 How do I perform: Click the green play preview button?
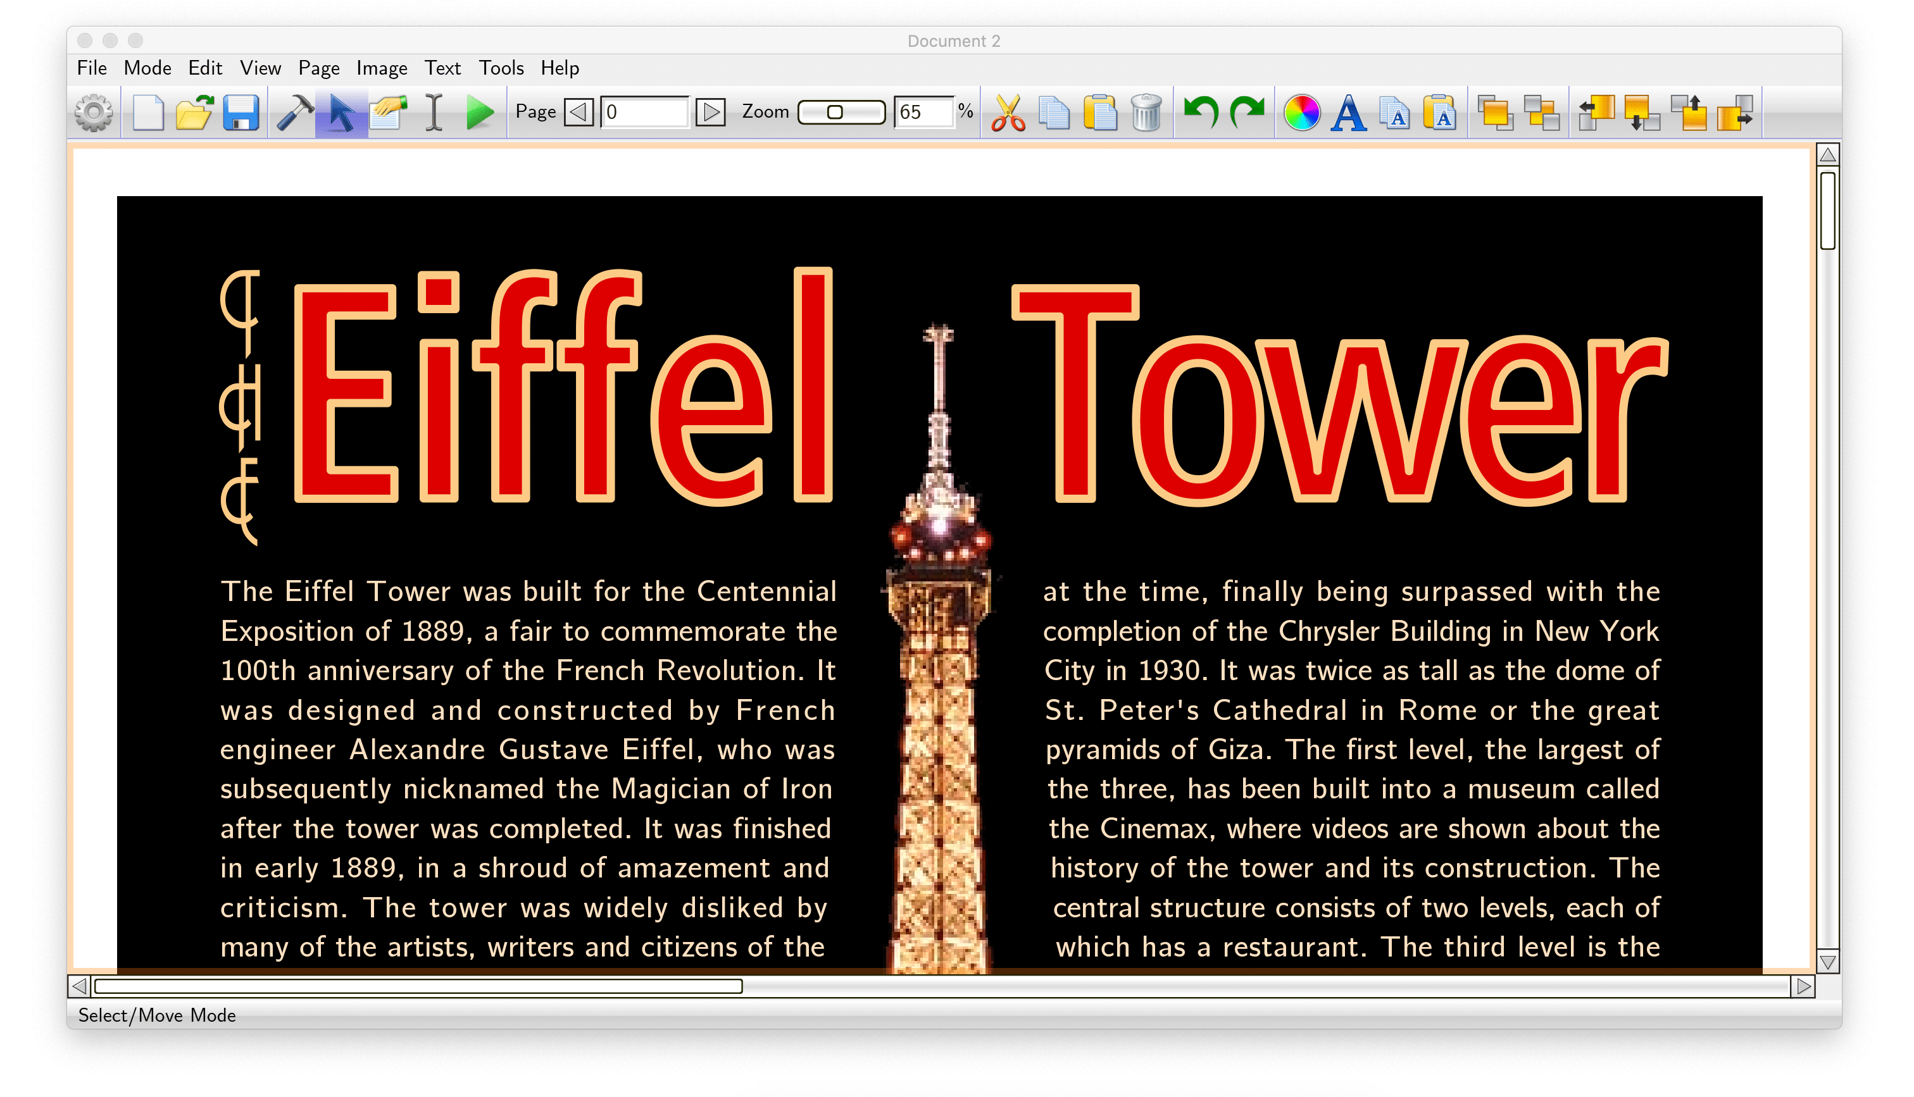pos(479,113)
